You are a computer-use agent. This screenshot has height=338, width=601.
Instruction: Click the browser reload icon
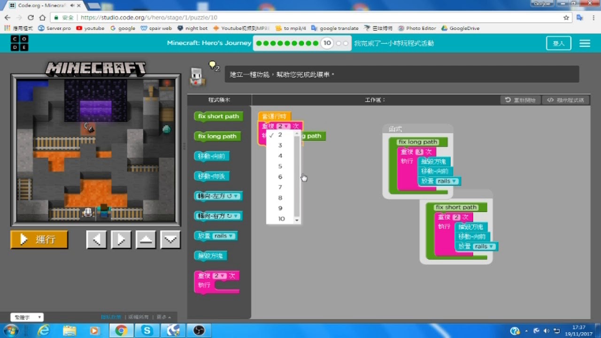31,17
